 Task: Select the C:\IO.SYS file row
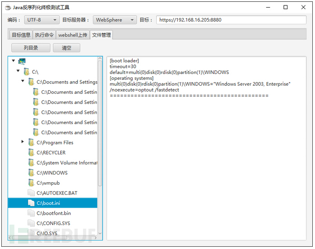pyautogui.click(x=53, y=233)
